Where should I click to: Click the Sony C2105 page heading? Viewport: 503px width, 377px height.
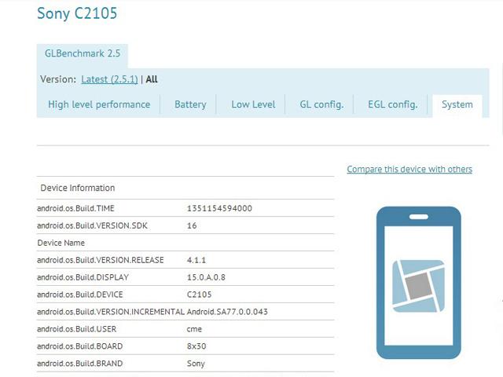tap(77, 13)
